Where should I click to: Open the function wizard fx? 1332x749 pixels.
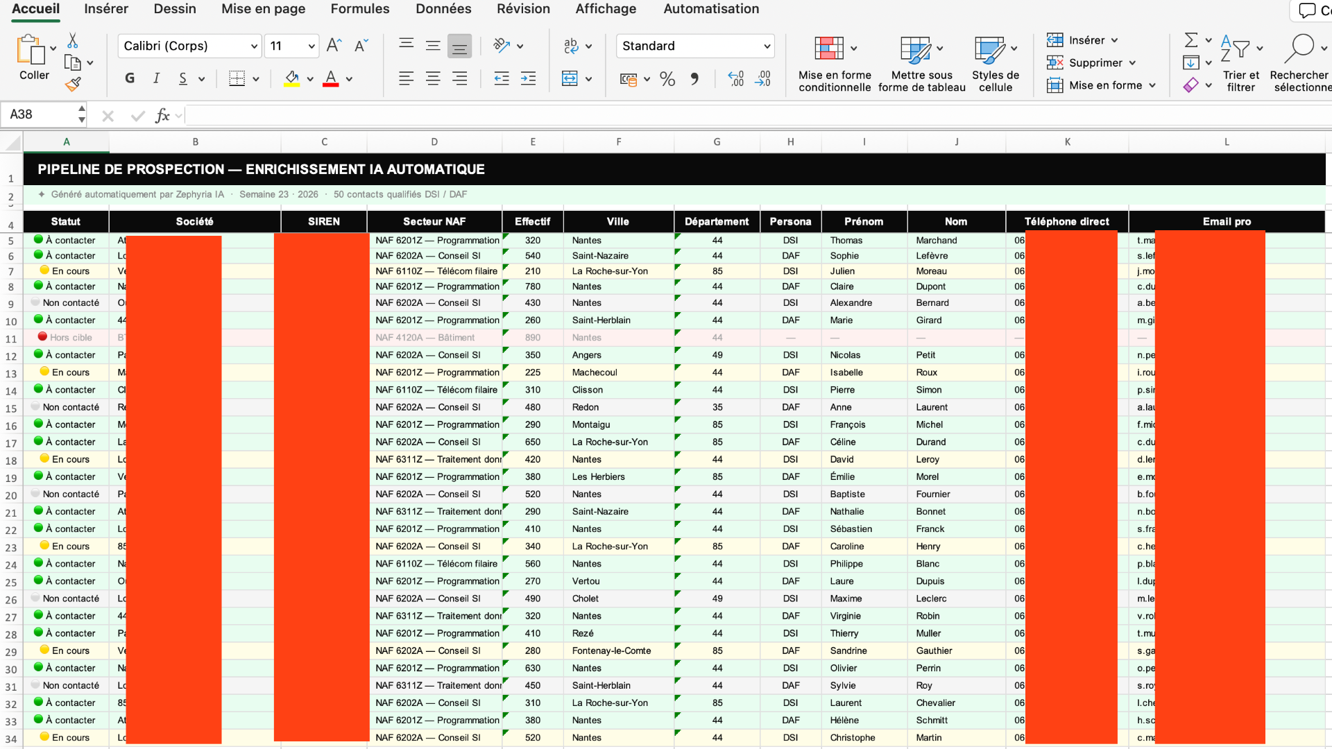click(x=162, y=115)
